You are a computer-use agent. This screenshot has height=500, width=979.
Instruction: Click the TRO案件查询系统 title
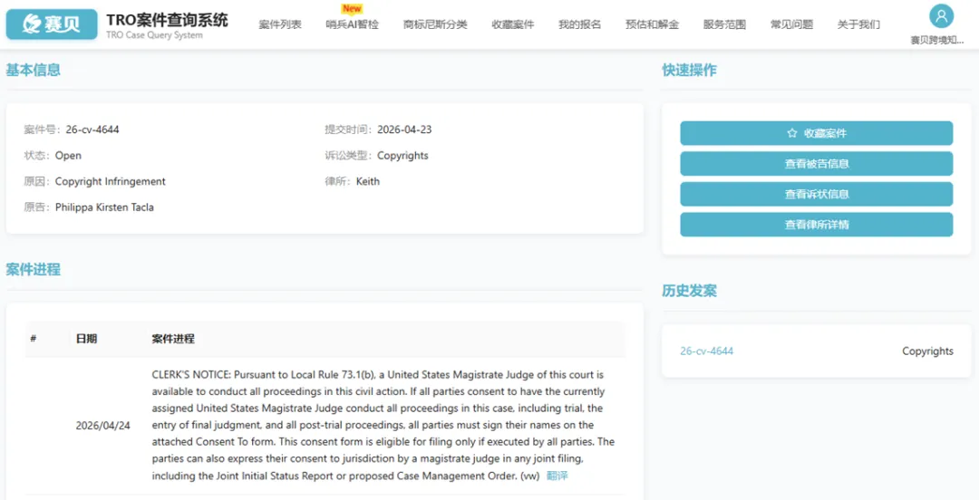pos(168,20)
